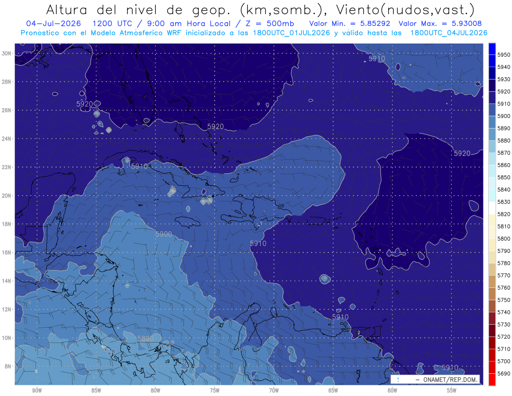512x396 pixels.
Task: Select the date text '04-Jul-2026'
Action: [53, 23]
